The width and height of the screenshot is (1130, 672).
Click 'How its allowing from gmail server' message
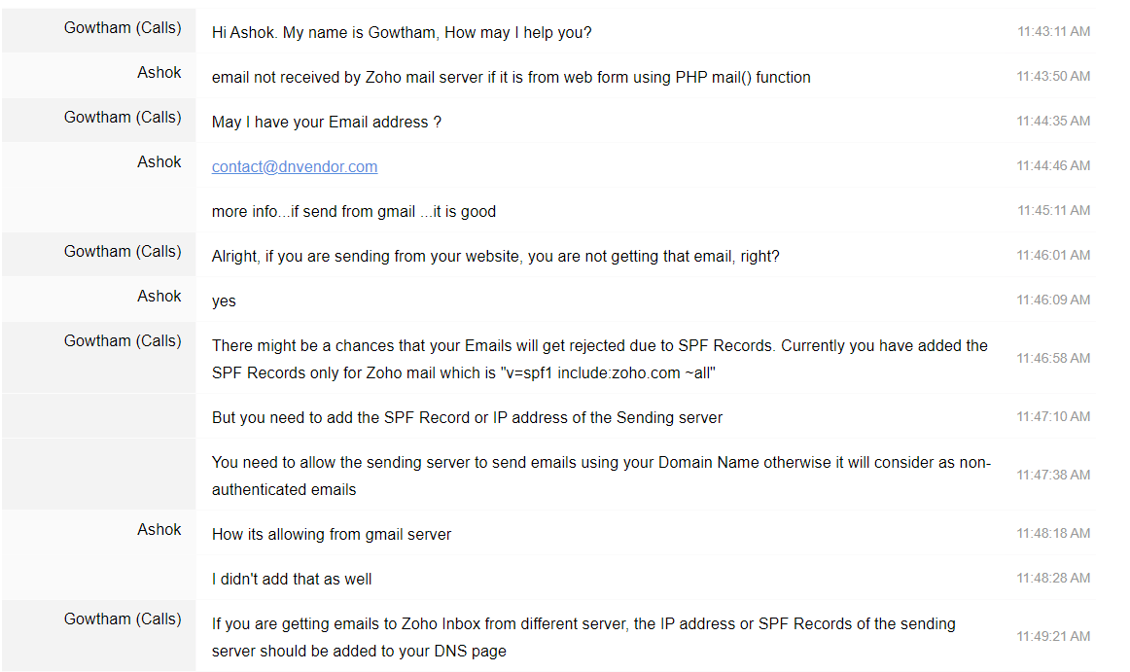[332, 534]
